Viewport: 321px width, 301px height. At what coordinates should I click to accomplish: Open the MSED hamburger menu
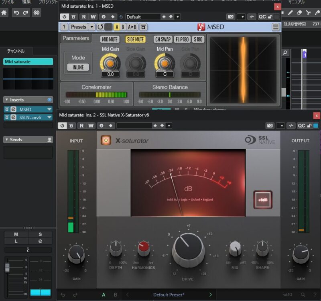pos(276,27)
